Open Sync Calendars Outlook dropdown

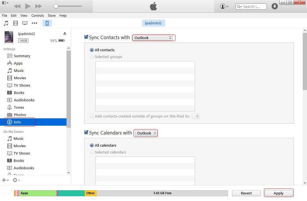click(146, 133)
